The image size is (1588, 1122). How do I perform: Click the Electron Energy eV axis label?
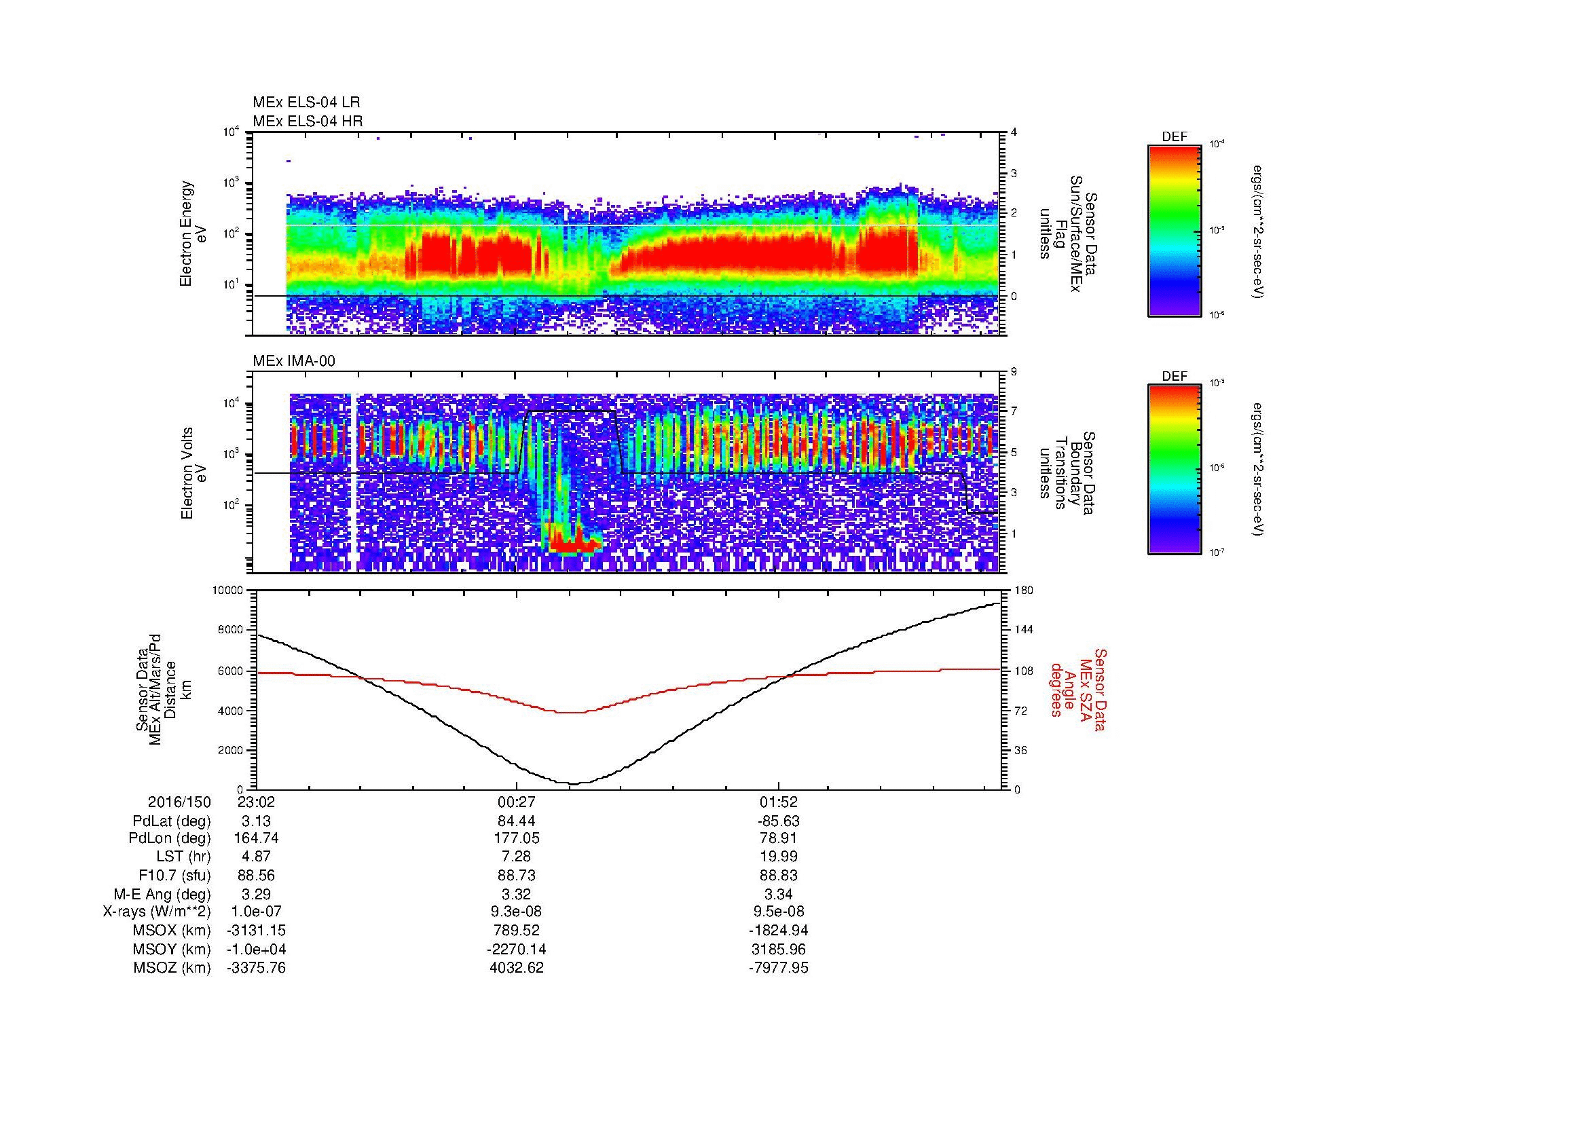pos(193,233)
